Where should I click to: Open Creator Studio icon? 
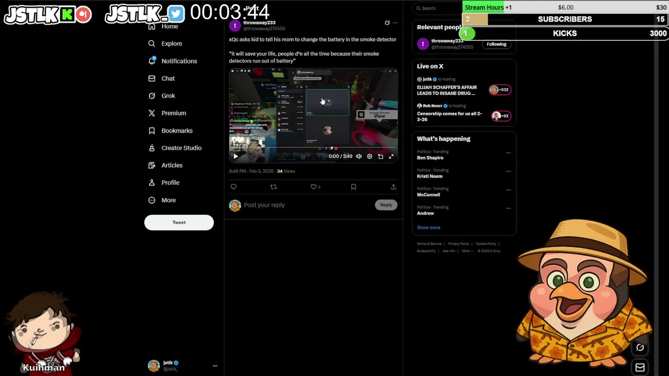click(x=152, y=148)
